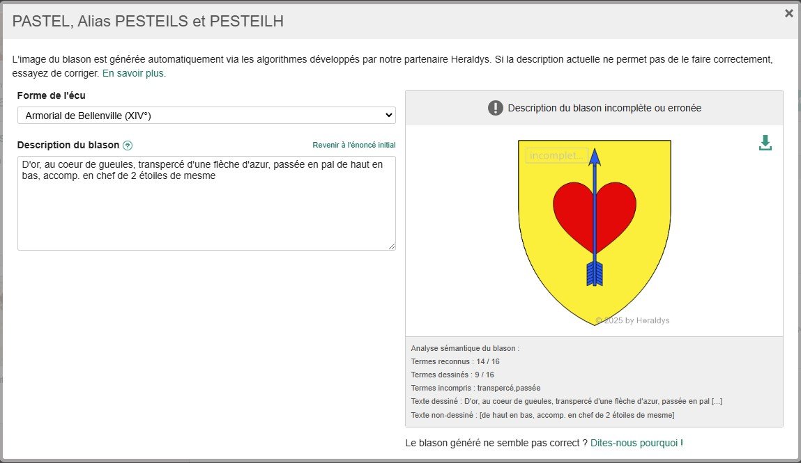Close the PASTEL blazon dialog
This screenshot has width=801, height=463.
tap(788, 13)
